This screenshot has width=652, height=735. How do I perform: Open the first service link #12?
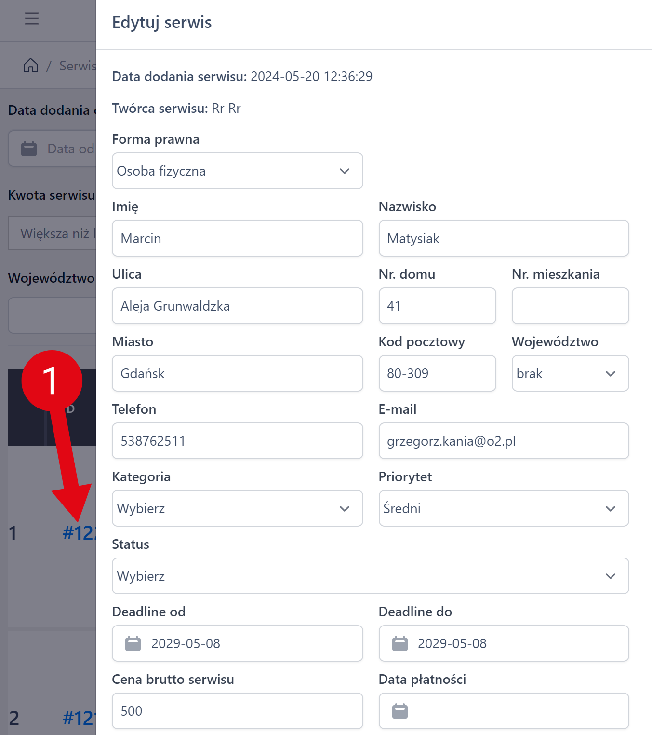pos(80,533)
